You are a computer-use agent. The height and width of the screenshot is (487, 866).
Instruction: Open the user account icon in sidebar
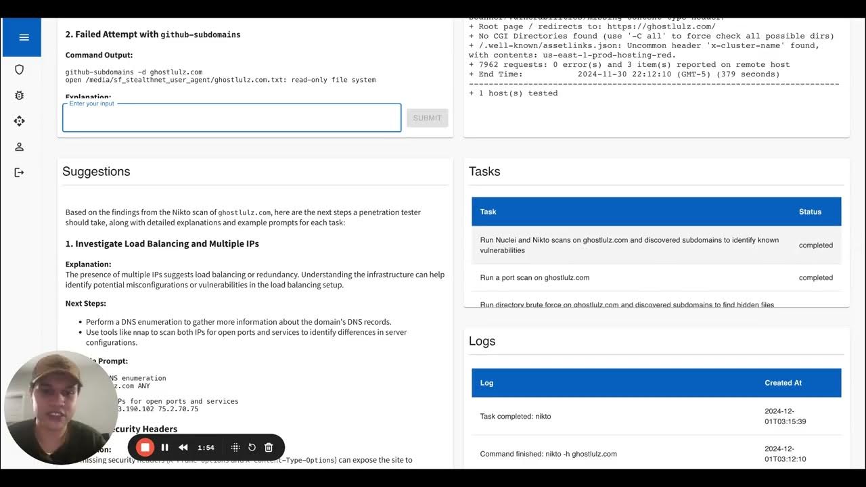point(20,147)
